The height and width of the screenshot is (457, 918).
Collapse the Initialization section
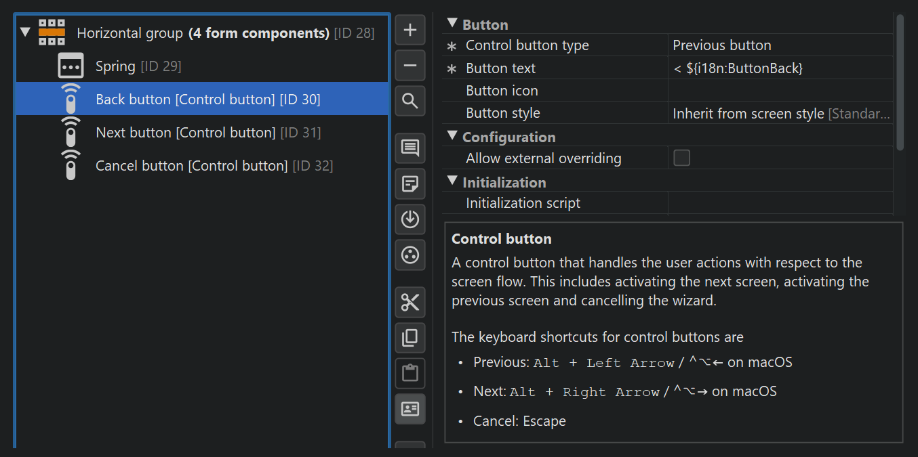[452, 181]
